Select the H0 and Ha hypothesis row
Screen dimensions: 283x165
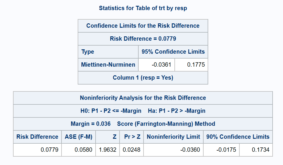coord(143,111)
